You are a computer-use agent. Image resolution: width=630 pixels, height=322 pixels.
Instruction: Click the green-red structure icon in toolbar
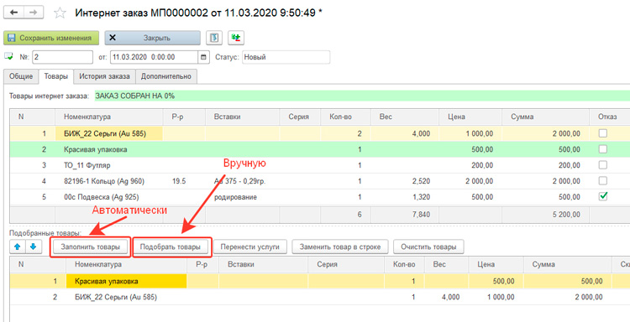236,38
